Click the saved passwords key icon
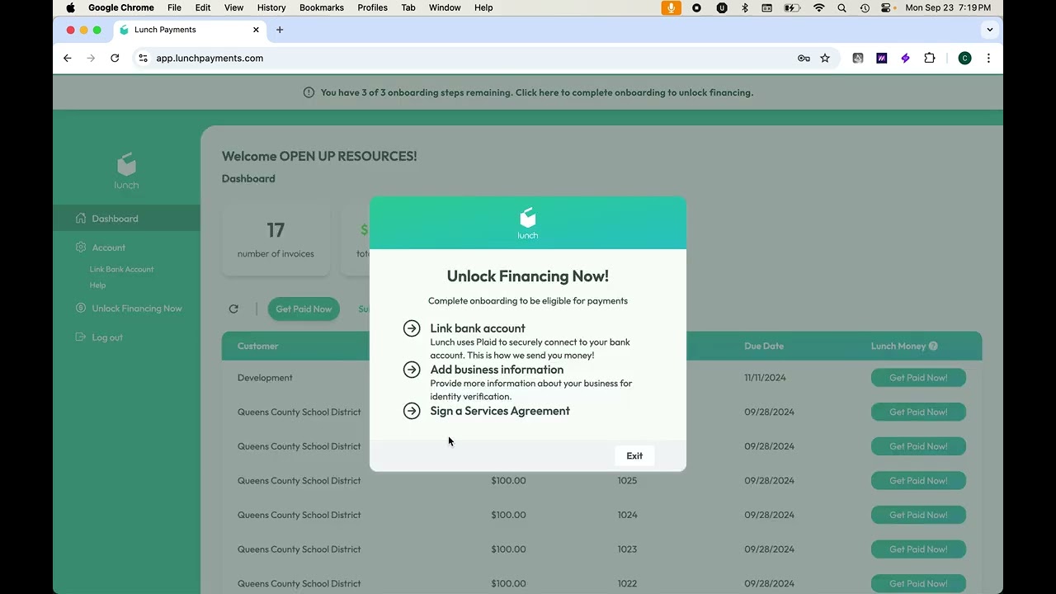This screenshot has width=1056, height=594. click(804, 58)
